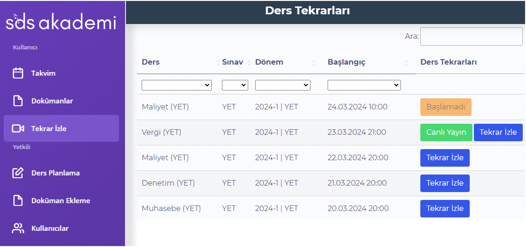The image size is (526, 247).
Task: Click the Dokümanlar document icon
Action: click(18, 101)
